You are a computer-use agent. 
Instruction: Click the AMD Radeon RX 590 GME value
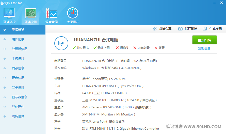(117, 107)
